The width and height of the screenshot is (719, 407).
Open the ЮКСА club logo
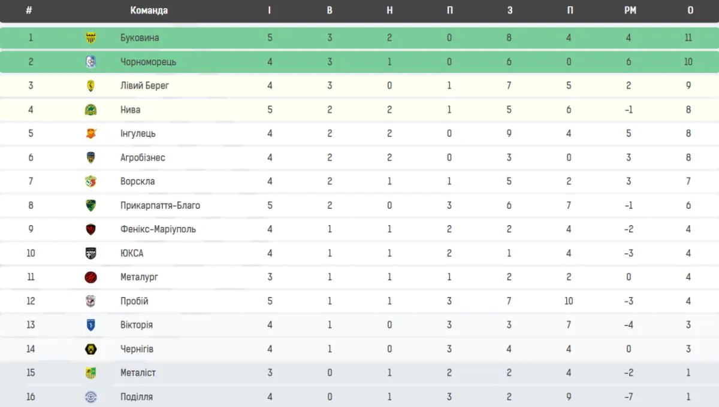pos(91,253)
